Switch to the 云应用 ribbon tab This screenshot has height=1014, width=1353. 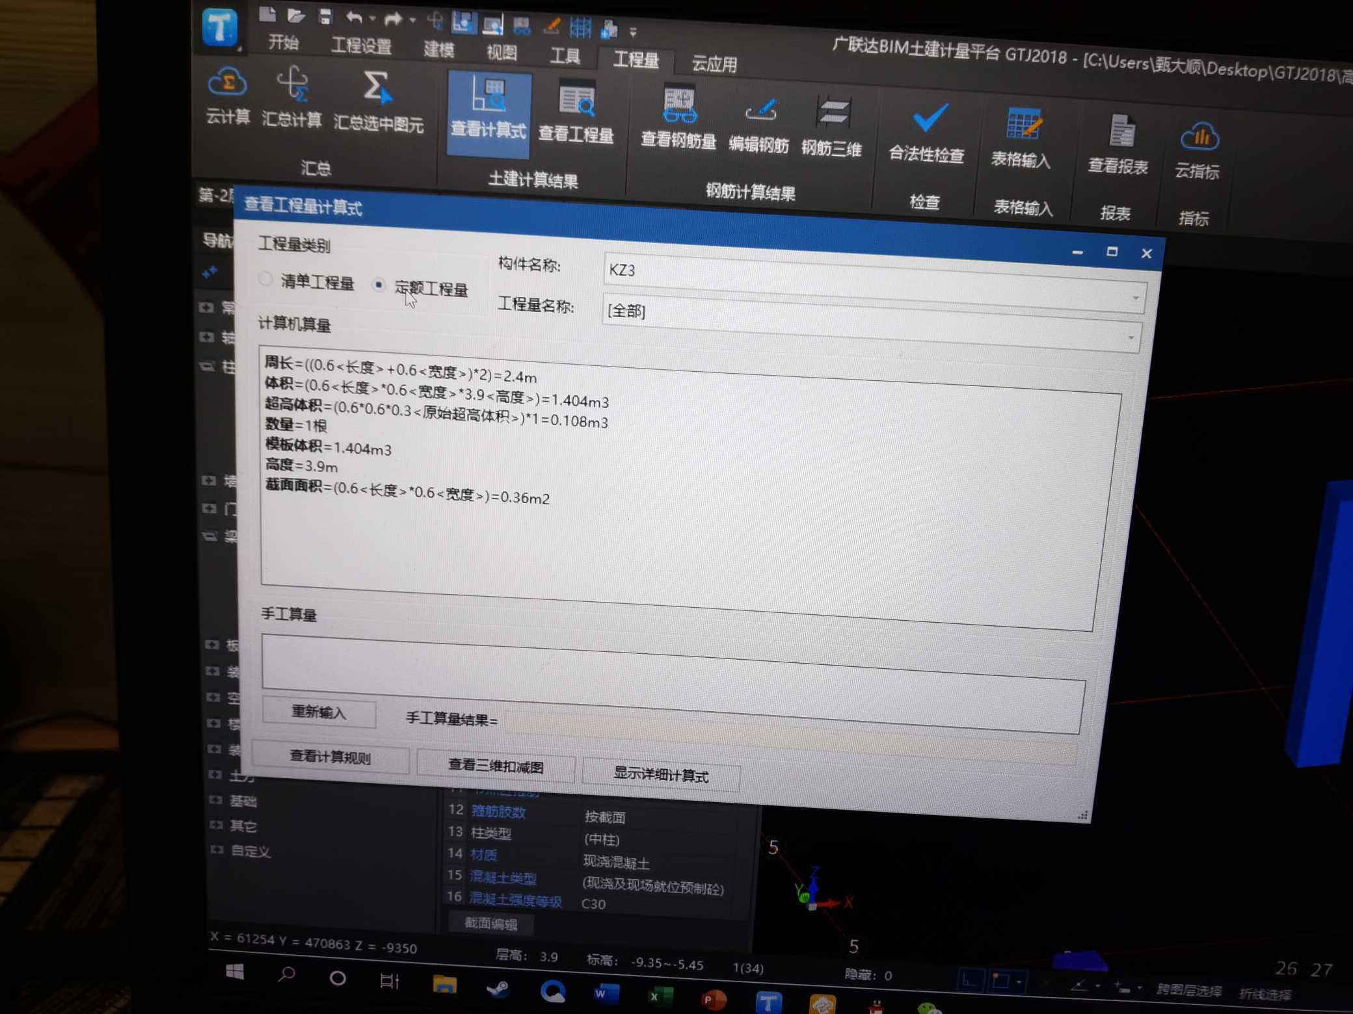tap(714, 64)
